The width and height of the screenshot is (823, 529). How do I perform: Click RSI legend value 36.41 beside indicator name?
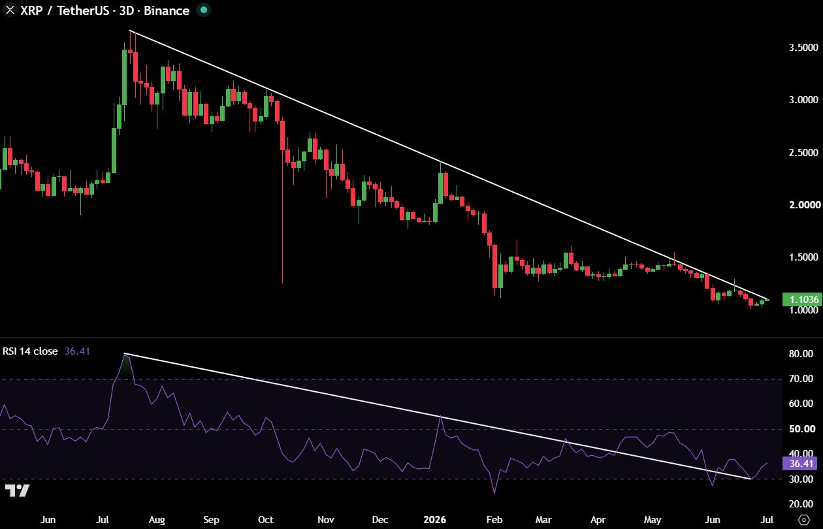(x=77, y=351)
